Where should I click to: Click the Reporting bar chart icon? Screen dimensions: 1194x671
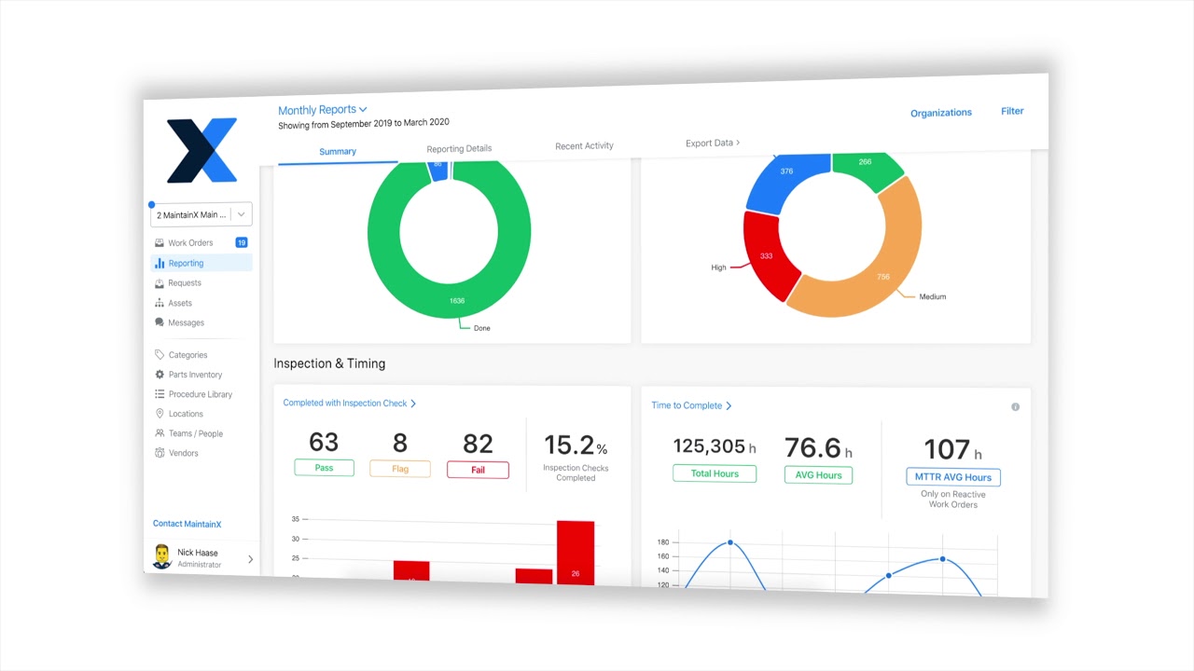pos(160,264)
